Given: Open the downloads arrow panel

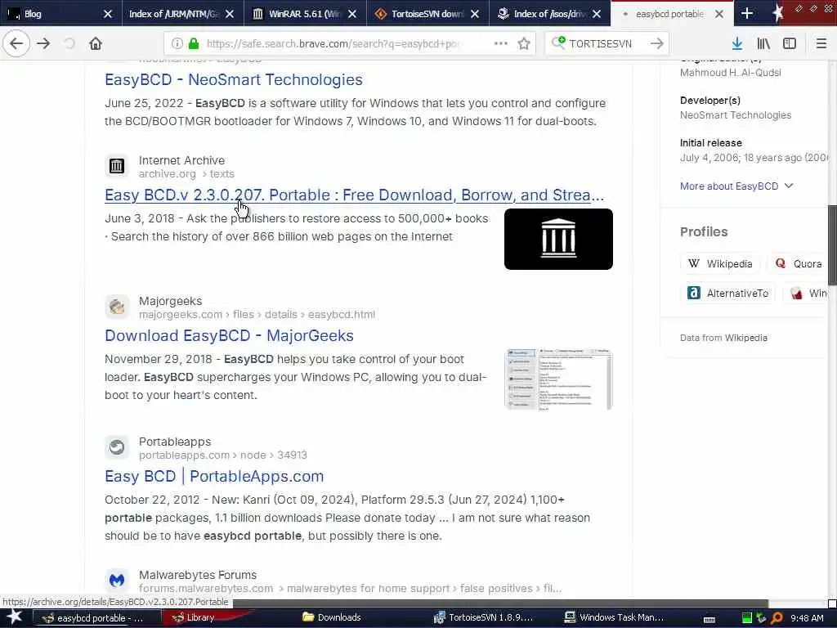Looking at the screenshot, I should [x=737, y=43].
